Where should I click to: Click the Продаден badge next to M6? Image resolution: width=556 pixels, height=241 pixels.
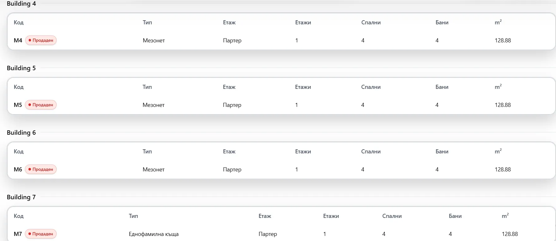click(41, 169)
